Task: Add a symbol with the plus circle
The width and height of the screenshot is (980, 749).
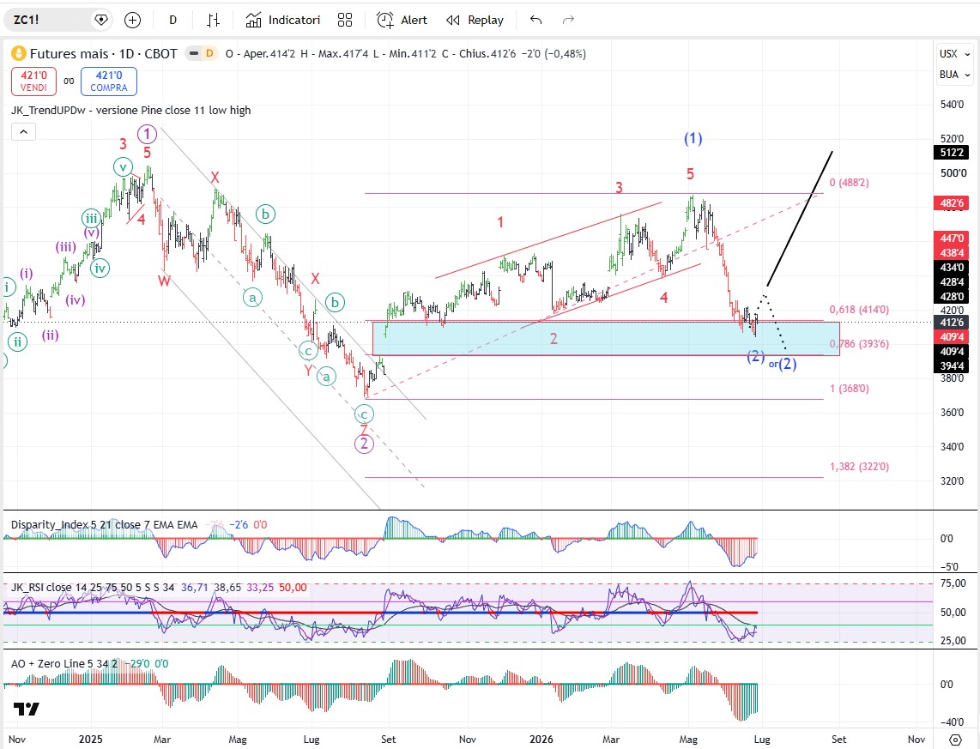Action: (132, 20)
